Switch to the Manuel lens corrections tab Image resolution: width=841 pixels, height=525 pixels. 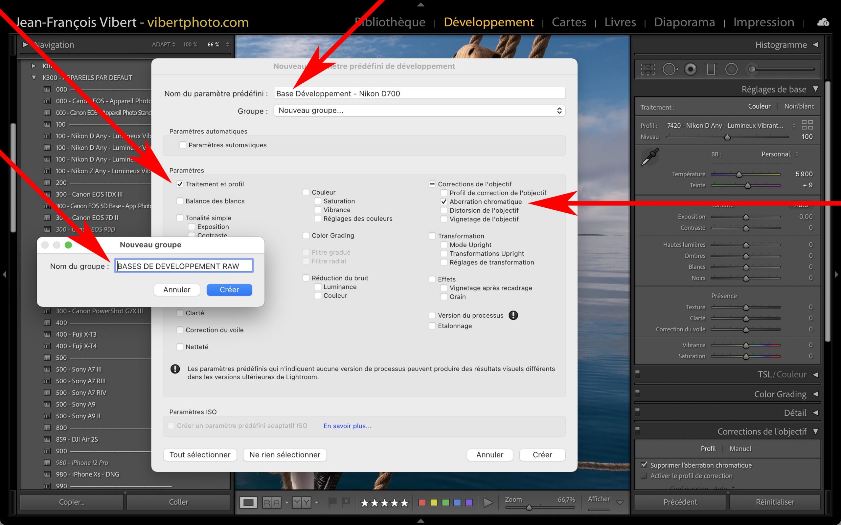click(740, 449)
